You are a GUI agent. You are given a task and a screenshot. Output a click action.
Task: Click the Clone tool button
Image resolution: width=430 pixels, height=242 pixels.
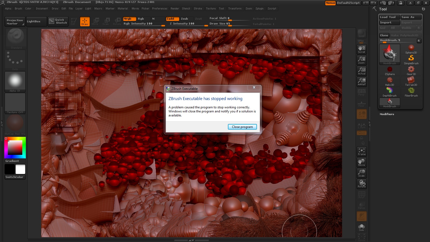384,35
